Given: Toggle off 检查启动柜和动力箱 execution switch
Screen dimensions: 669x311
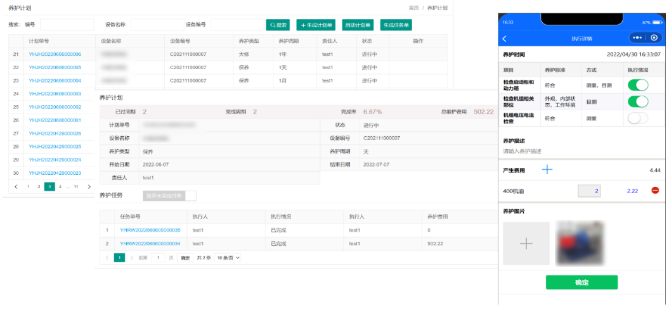Looking at the screenshot, I should pos(638,84).
